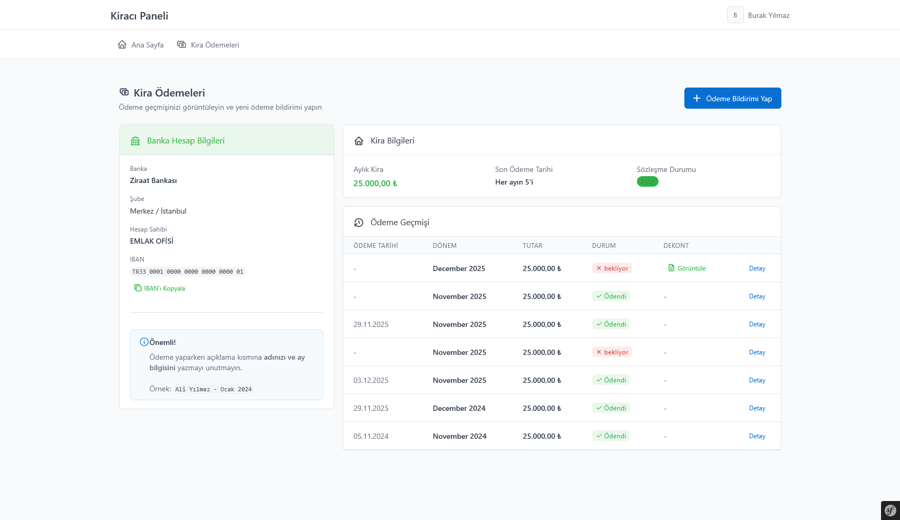Open Detay for November 2024 payment
Image resolution: width=900 pixels, height=520 pixels.
tap(757, 436)
